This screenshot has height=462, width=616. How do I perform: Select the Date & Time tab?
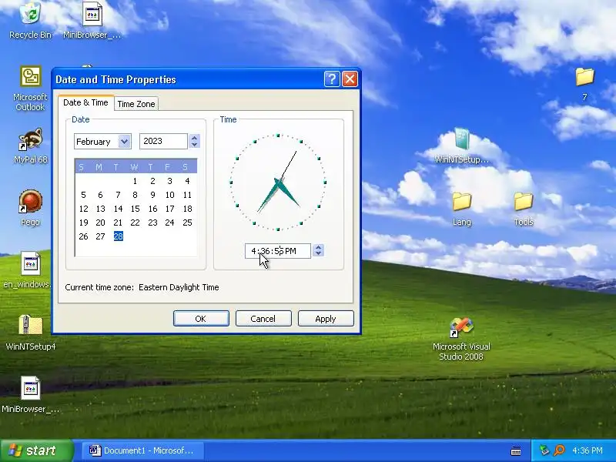click(85, 102)
